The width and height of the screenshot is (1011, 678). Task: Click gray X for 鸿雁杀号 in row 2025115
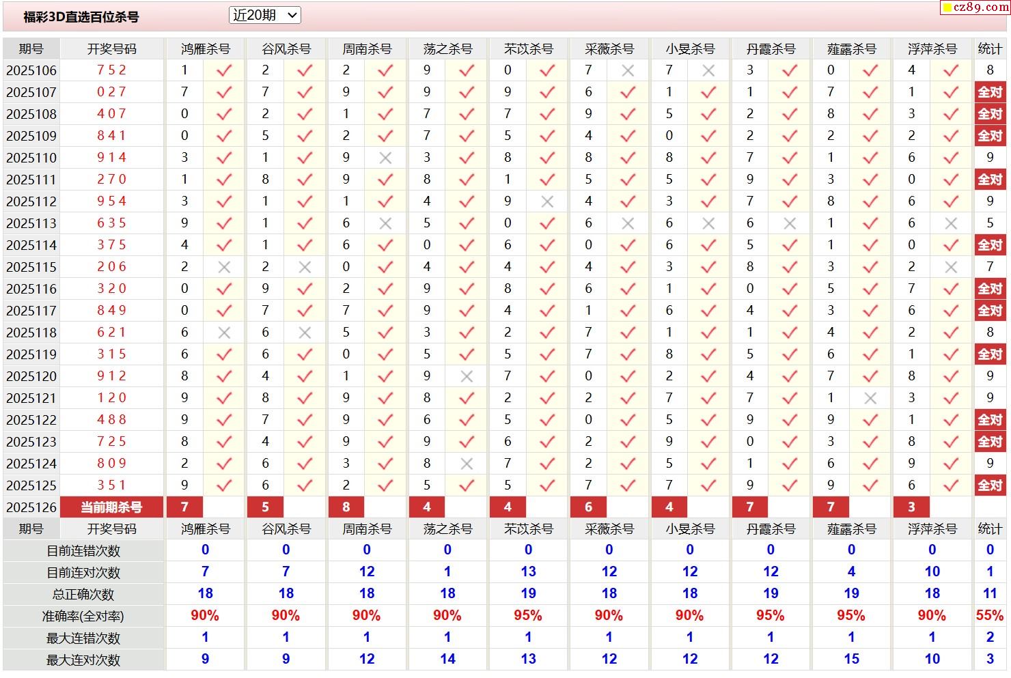click(x=224, y=267)
